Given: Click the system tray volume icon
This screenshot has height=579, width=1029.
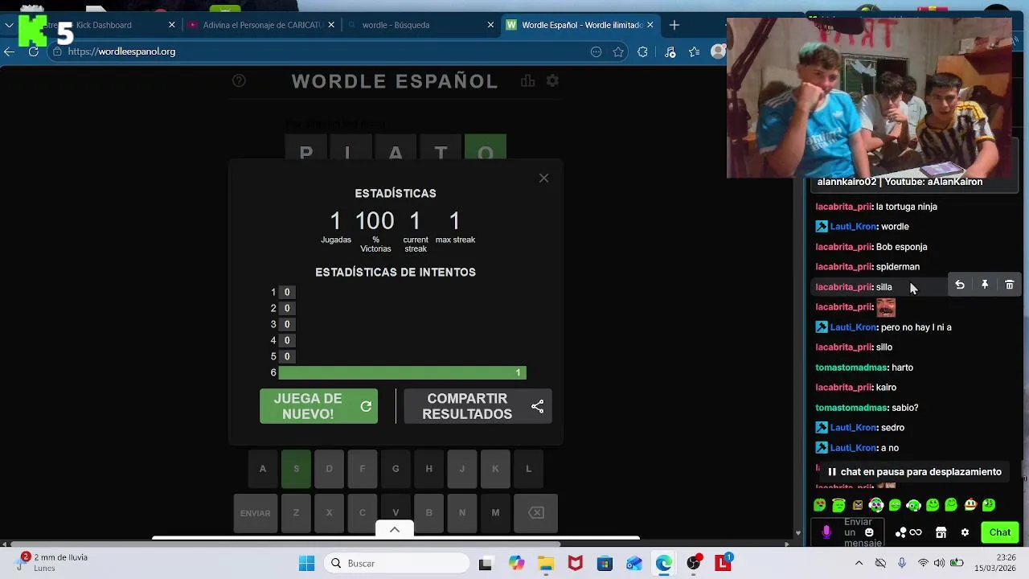Looking at the screenshot, I should point(940,563).
